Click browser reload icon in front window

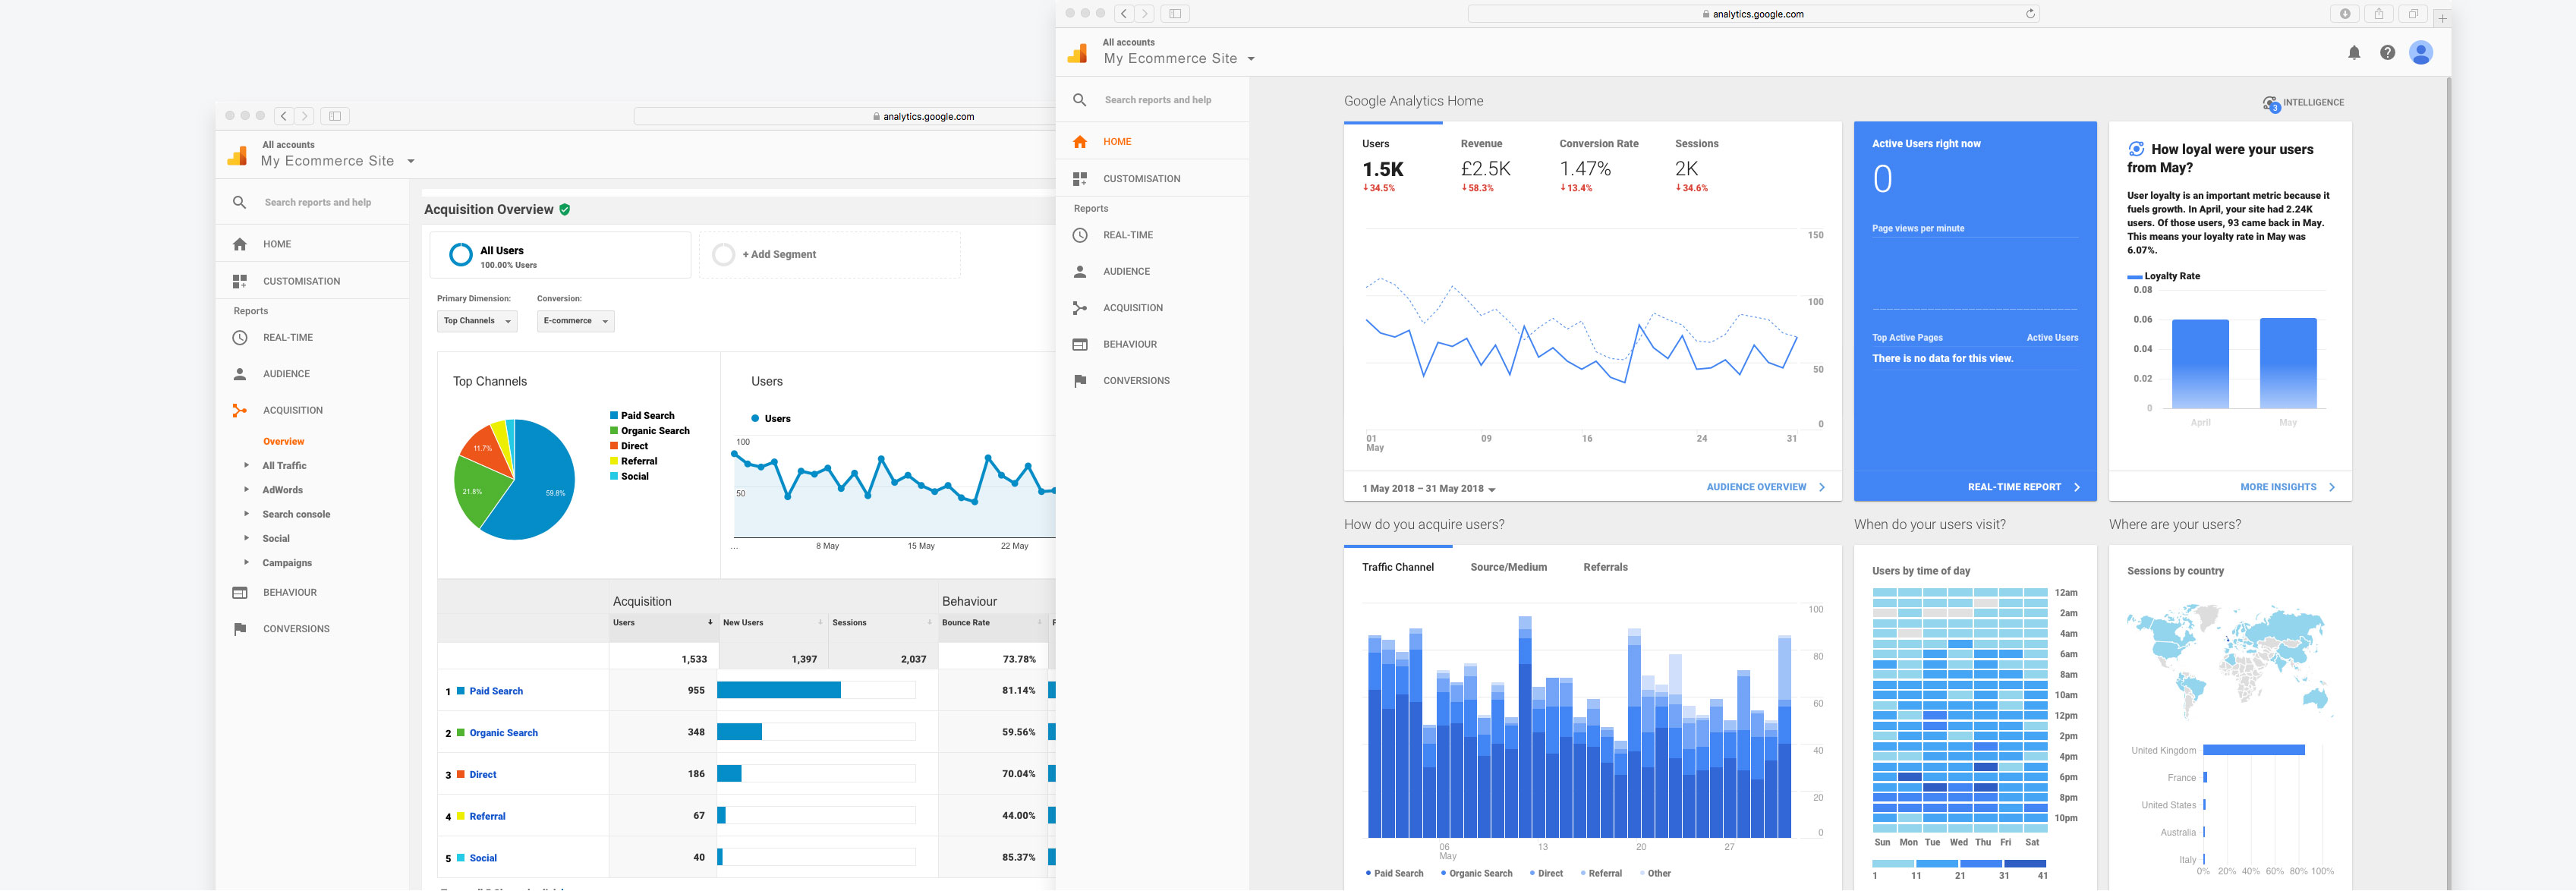[2030, 14]
